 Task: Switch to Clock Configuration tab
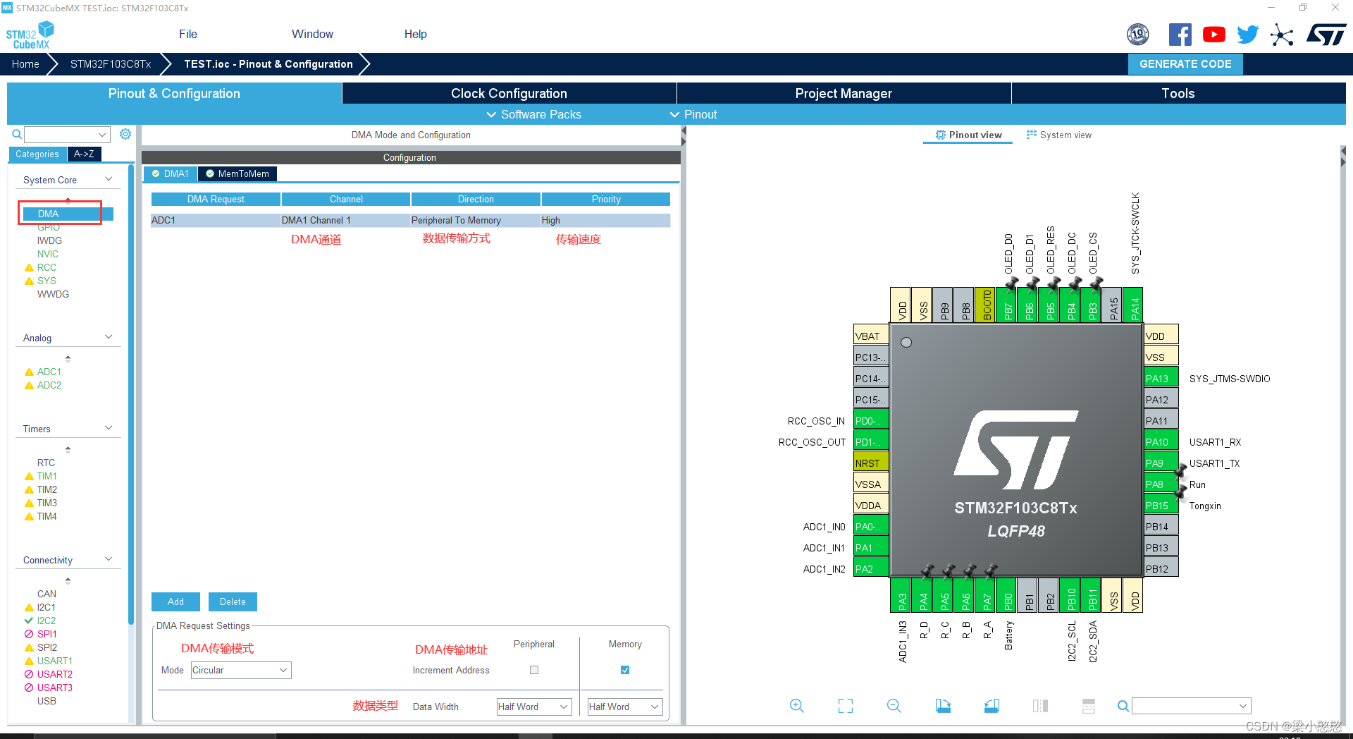(x=509, y=93)
